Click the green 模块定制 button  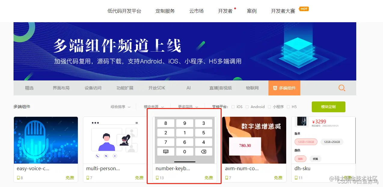coord(328,107)
